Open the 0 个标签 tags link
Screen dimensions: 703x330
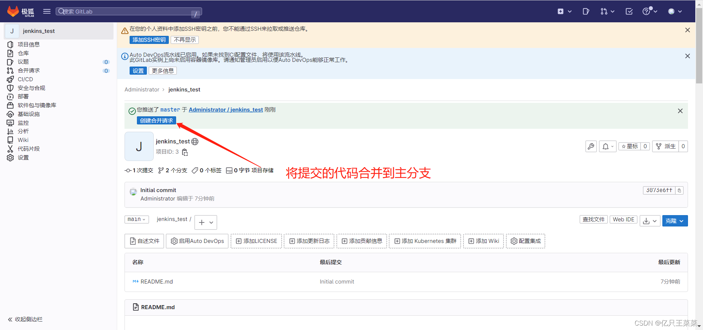click(x=207, y=170)
